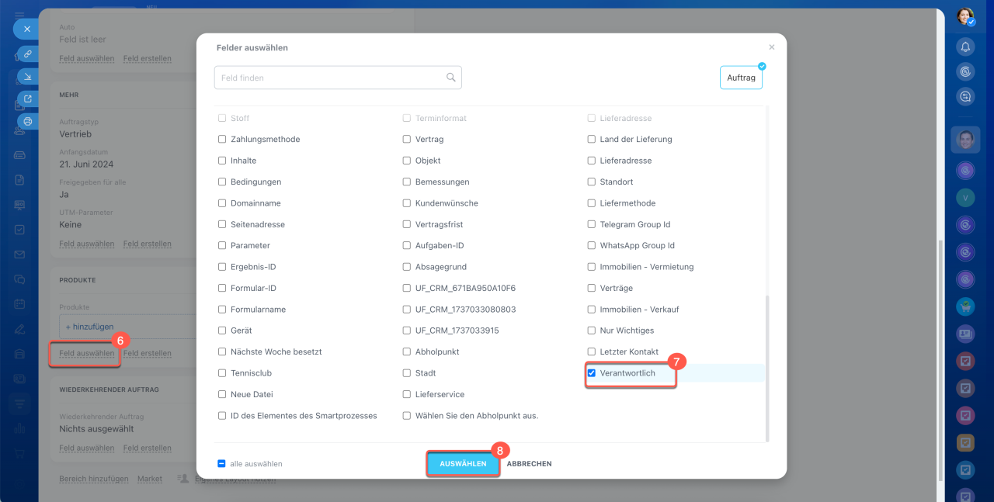Click the Auftrag category button
Viewport: 994px width, 502px height.
tap(741, 78)
